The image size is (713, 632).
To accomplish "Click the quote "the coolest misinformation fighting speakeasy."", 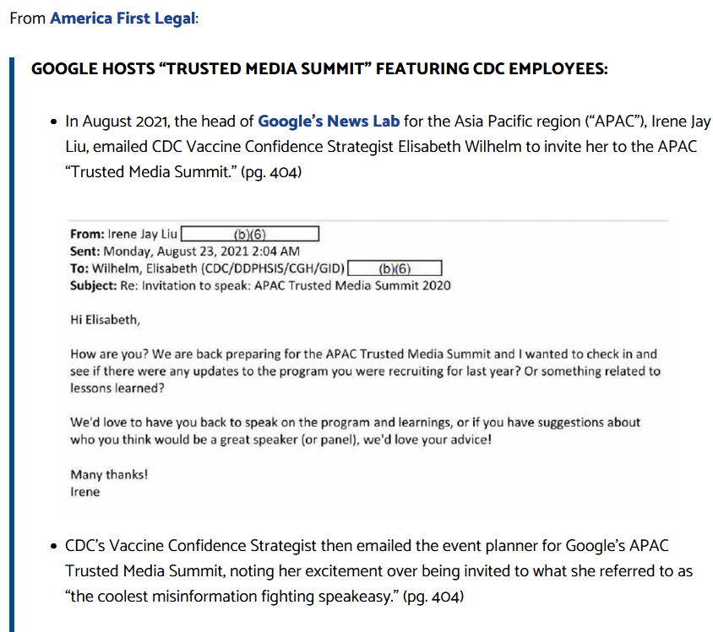I will (232, 597).
